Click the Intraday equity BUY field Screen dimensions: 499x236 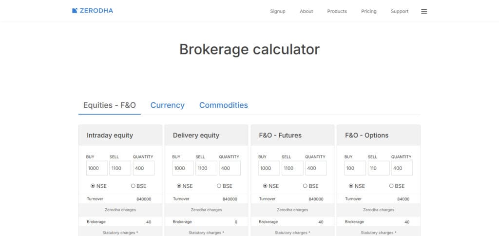[x=97, y=168]
